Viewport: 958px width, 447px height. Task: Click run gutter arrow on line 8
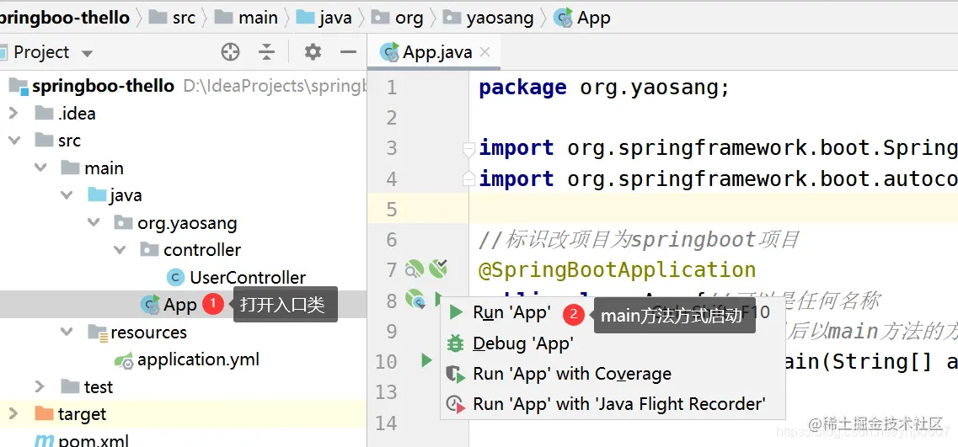pos(438,299)
